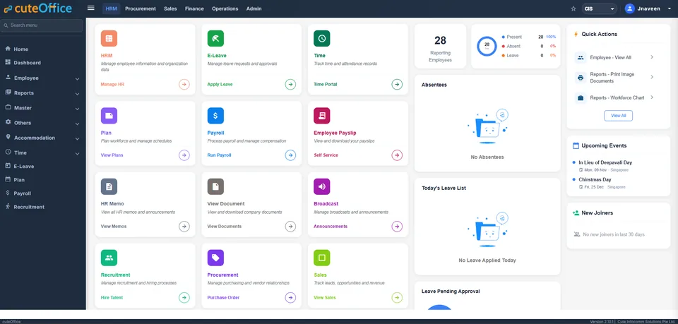
Task: Click the Apply Leave arrow button
Action: click(290, 84)
